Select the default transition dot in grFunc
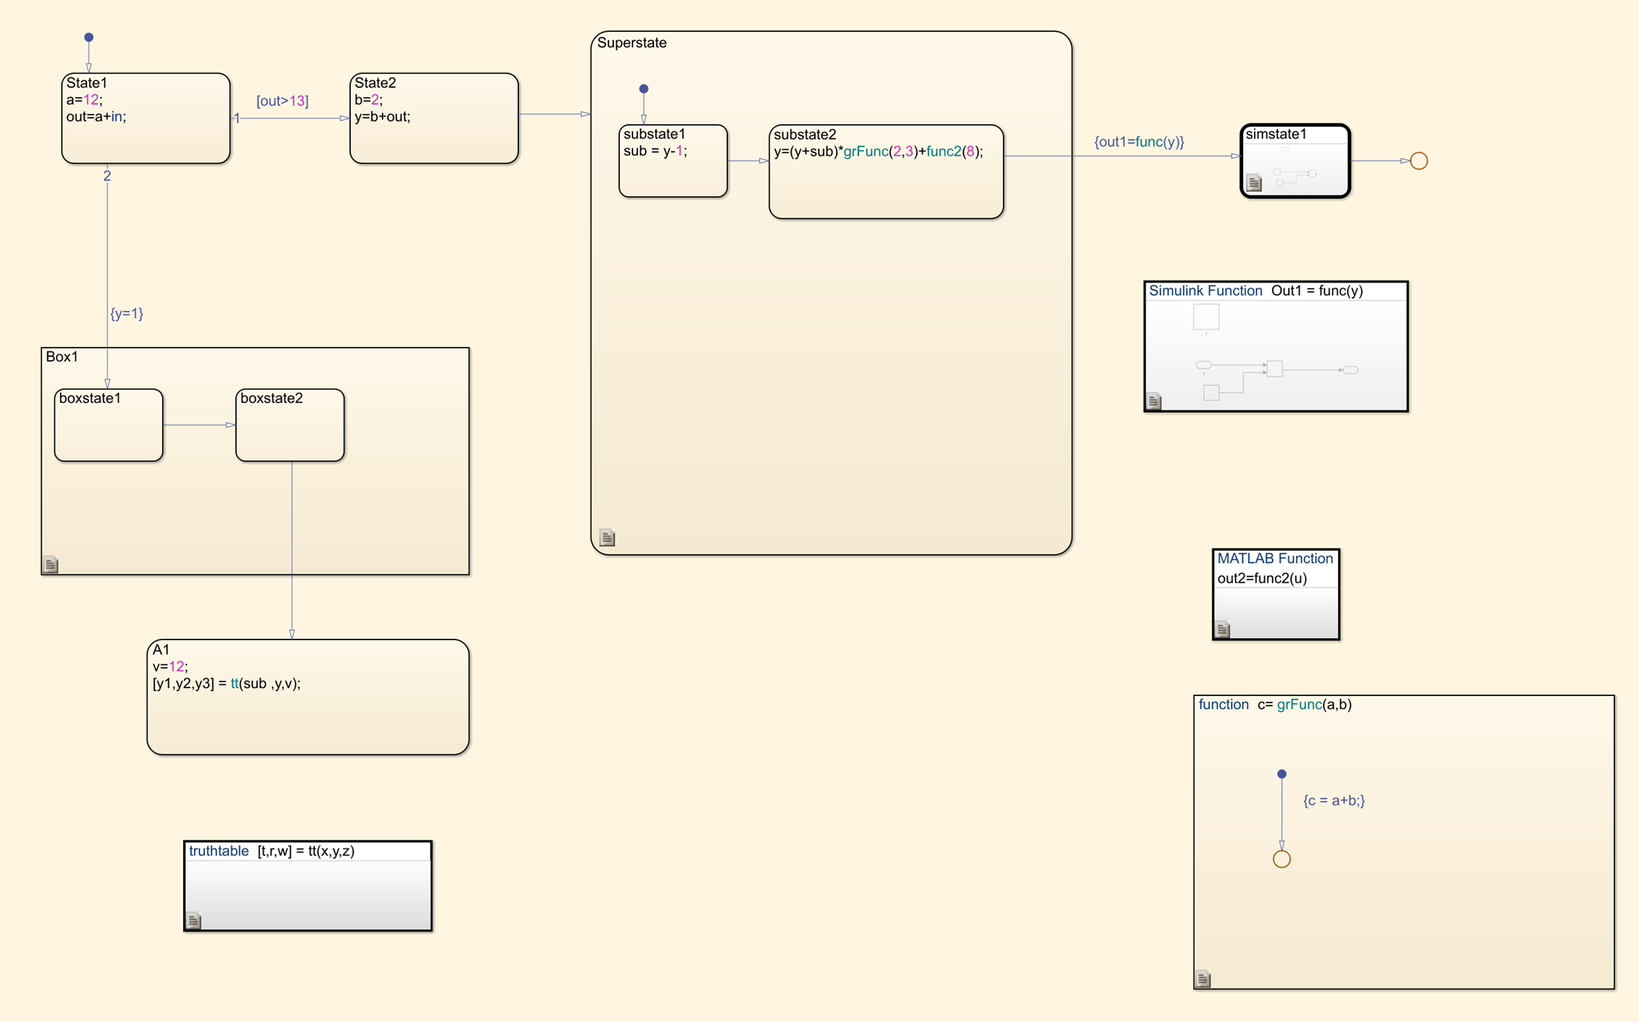The width and height of the screenshot is (1639, 1022). (1282, 774)
